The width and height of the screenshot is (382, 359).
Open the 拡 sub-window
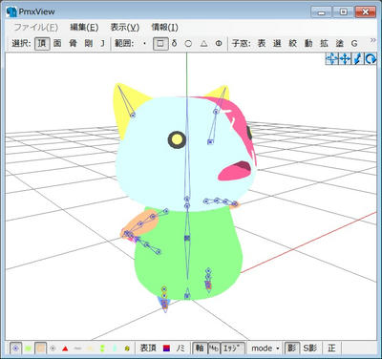coord(324,43)
